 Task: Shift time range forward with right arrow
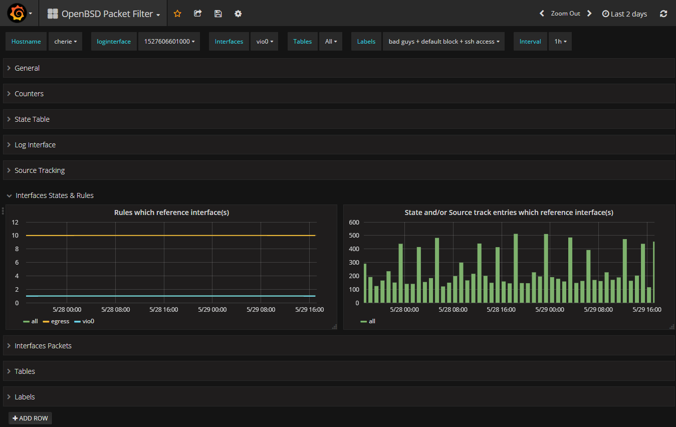click(589, 14)
